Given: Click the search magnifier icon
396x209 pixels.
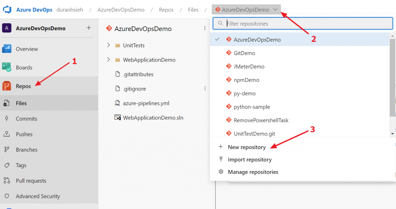Looking at the screenshot, I should click(x=220, y=23).
